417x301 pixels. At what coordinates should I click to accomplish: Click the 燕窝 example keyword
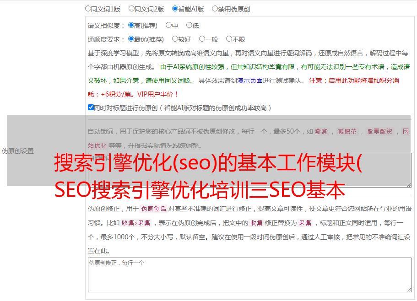(321, 131)
